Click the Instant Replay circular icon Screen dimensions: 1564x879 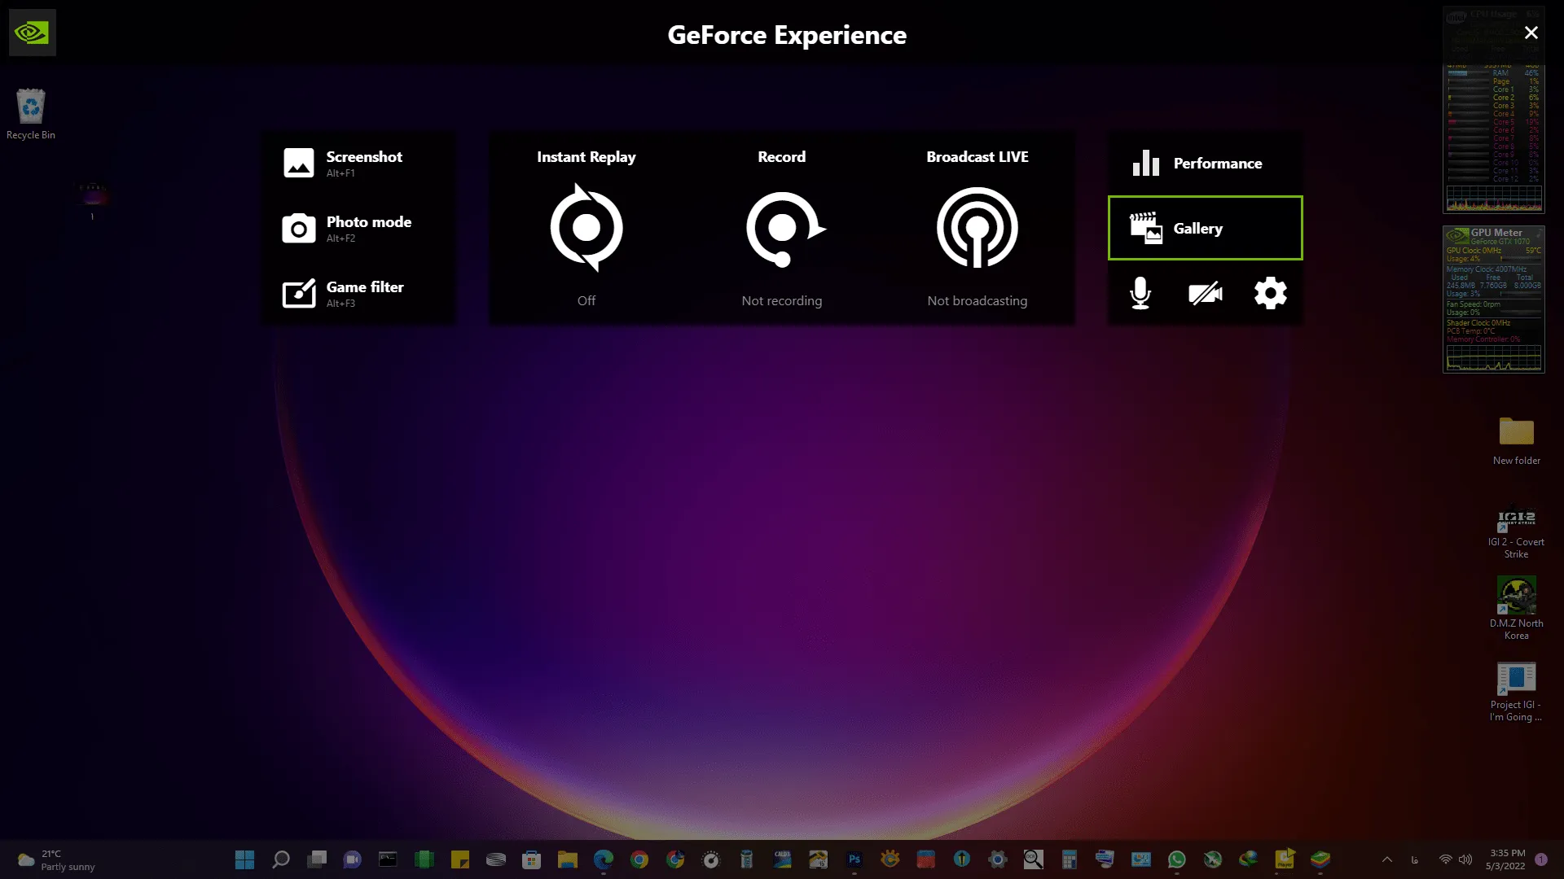[x=586, y=228]
